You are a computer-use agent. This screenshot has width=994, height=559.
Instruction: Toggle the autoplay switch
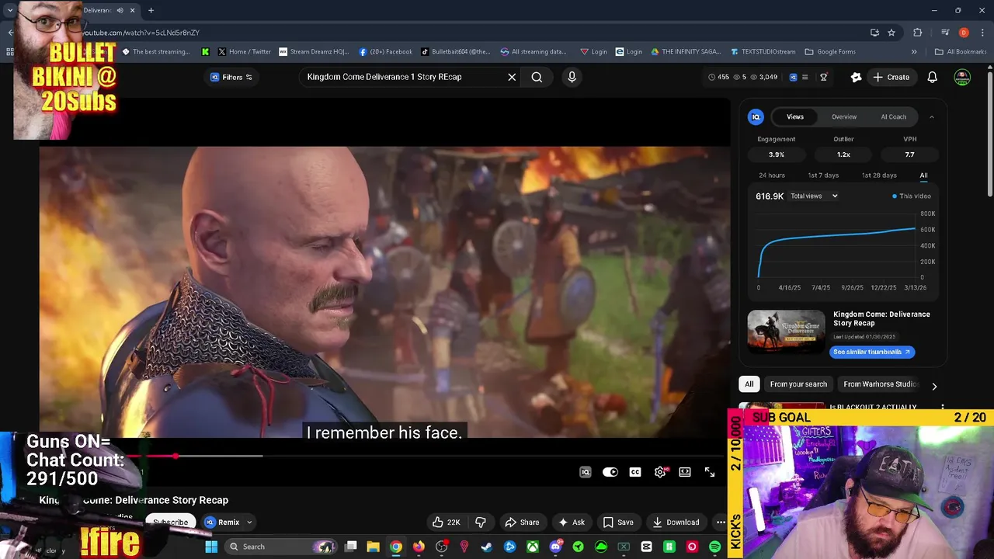610,472
